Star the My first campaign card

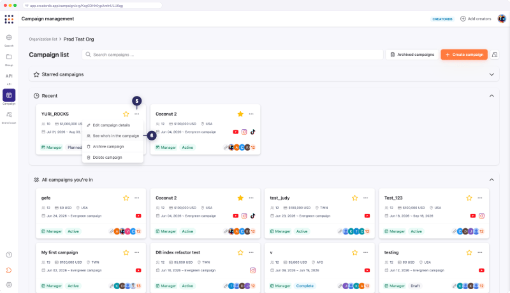click(126, 252)
